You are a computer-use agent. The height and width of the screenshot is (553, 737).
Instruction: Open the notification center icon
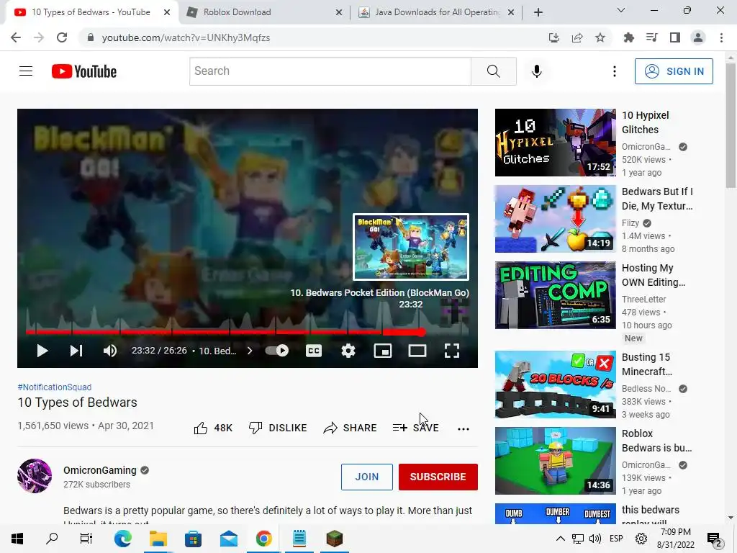pyautogui.click(x=715, y=539)
